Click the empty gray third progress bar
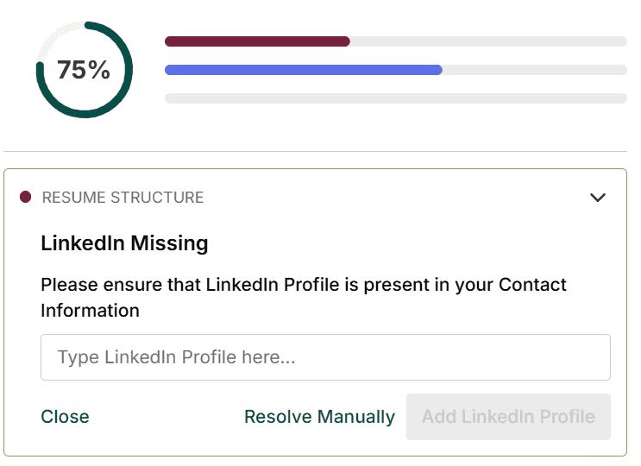Viewport: 641px width, 466px height. (395, 98)
